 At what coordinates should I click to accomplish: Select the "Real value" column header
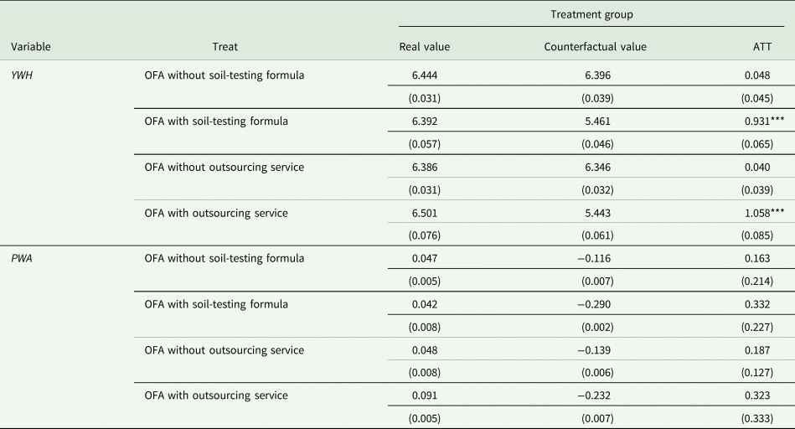point(425,47)
